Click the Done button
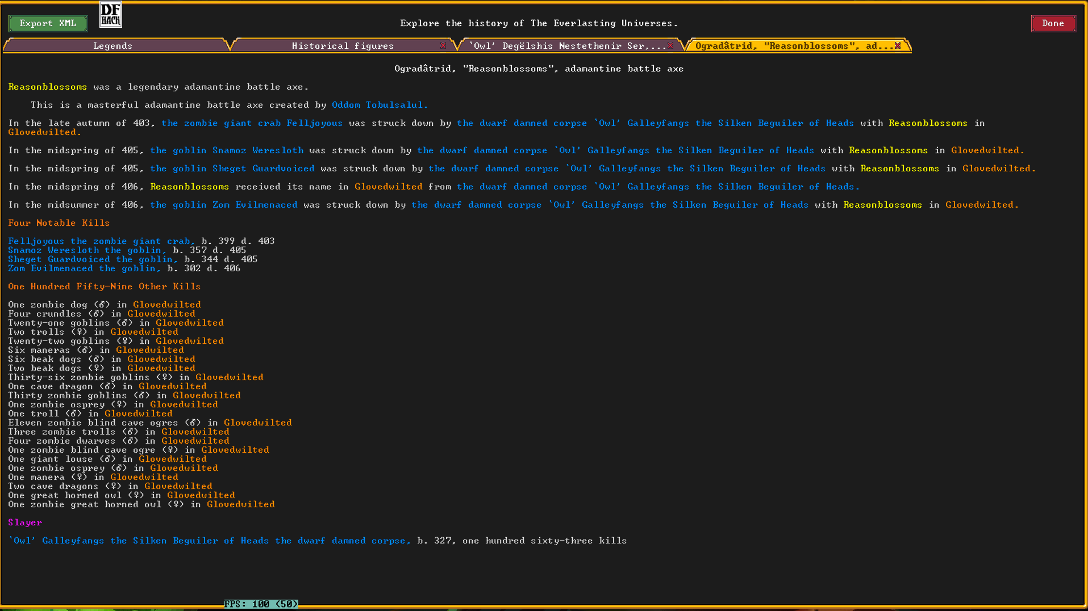The height and width of the screenshot is (611, 1088). pos(1053,23)
